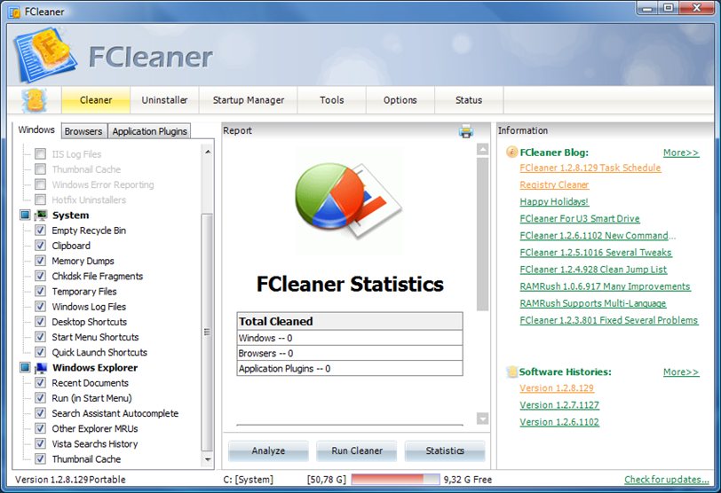The width and height of the screenshot is (721, 493).
Task: Click the FCleaner Blog info icon
Action: coord(511,152)
